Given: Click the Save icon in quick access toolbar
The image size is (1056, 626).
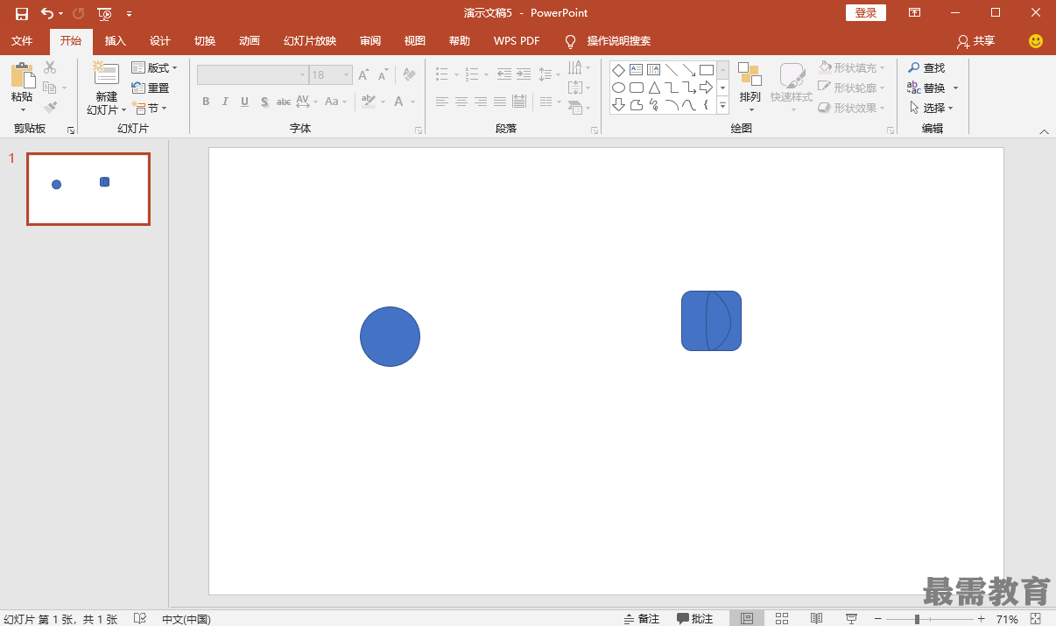Looking at the screenshot, I should [22, 13].
